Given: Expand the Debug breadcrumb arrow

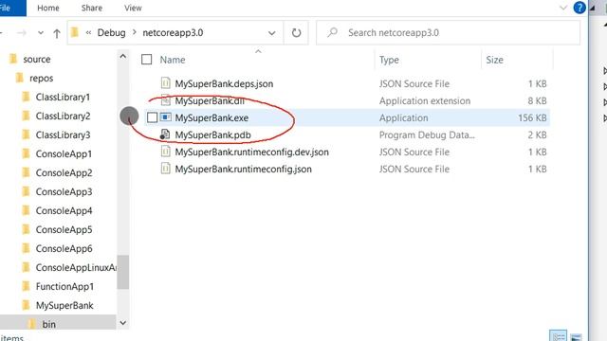Looking at the screenshot, I should pyautogui.click(x=135, y=32).
